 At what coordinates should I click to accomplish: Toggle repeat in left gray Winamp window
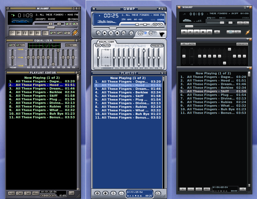pos(67,33)
